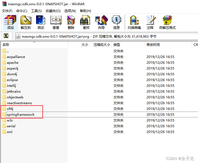Click the Add (添加) toolbar icon
Screen dimensions: 198x163
10,22
